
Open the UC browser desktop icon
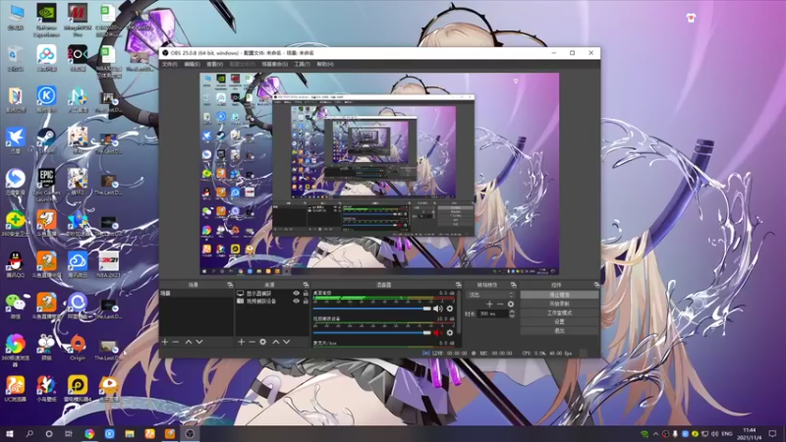click(x=15, y=389)
